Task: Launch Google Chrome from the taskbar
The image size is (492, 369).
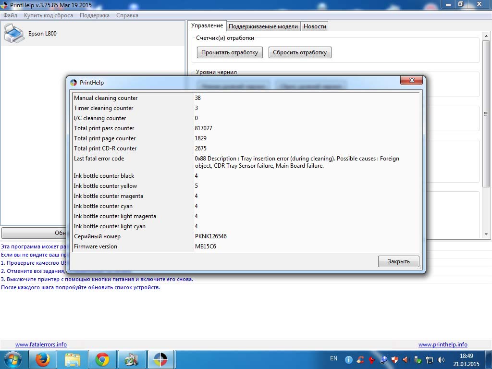Action: point(102,359)
